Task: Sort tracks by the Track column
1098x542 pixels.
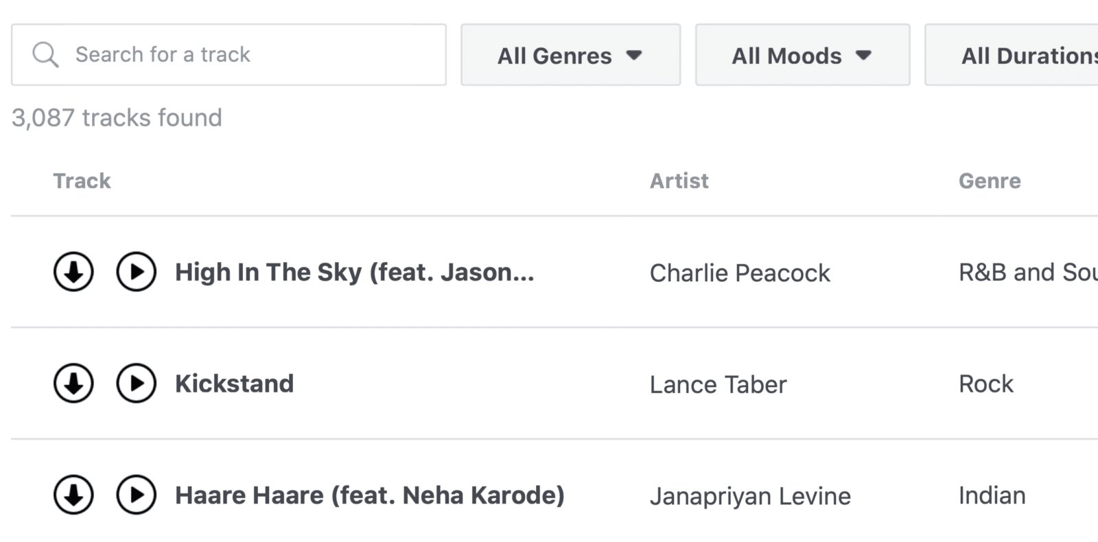Action: pos(82,180)
